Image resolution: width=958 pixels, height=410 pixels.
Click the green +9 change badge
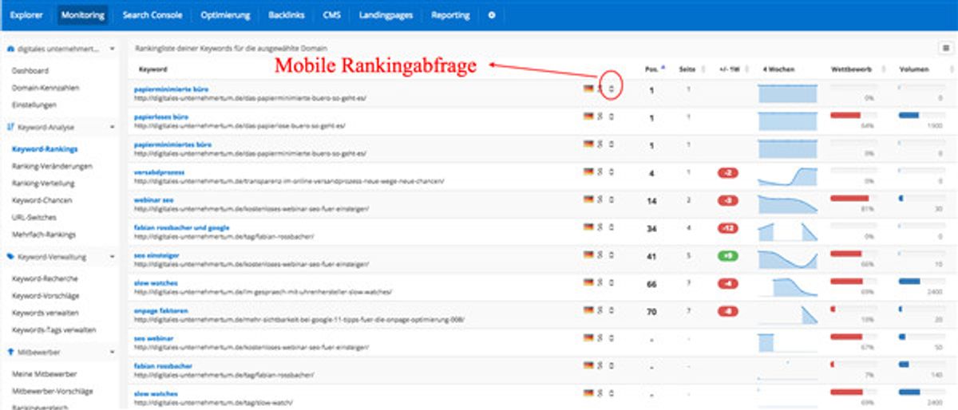[727, 256]
